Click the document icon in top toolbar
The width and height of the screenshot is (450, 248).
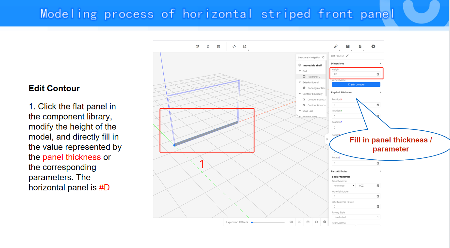tap(360, 47)
